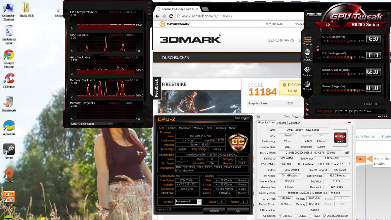The width and height of the screenshot is (391, 220).
Task: Open the CCleaner desktop shortcut
Action: pos(9,80)
